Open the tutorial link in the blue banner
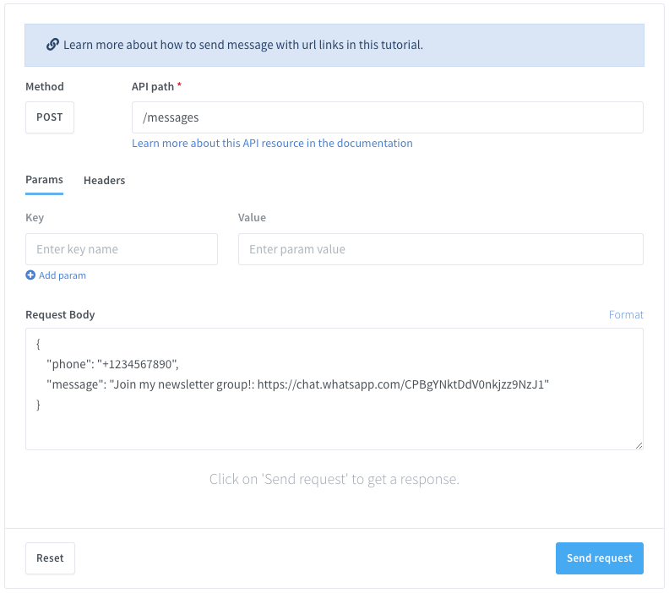 point(243,45)
